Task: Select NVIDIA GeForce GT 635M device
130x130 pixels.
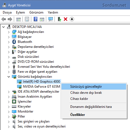Action: tap(41, 87)
